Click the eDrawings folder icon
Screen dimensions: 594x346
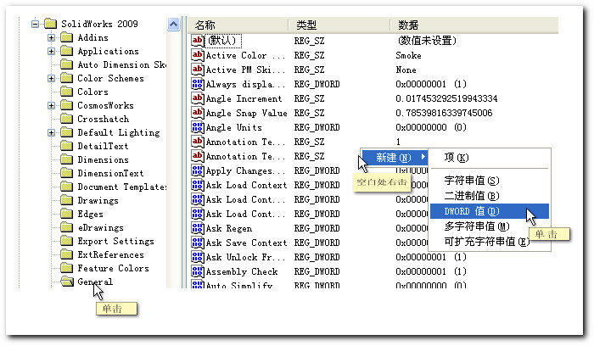pos(67,227)
